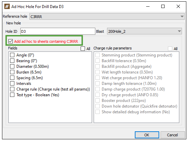The width and height of the screenshot is (188, 141).
Task: Close the dialog with the X icon
Action: pyautogui.click(x=178, y=6)
